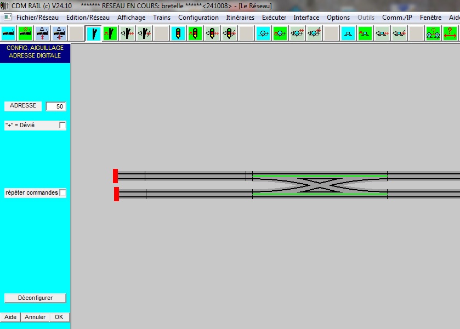This screenshot has width=460, height=329.
Task: Enable the "+" = Dévié checkbox
Action: pyautogui.click(x=62, y=125)
